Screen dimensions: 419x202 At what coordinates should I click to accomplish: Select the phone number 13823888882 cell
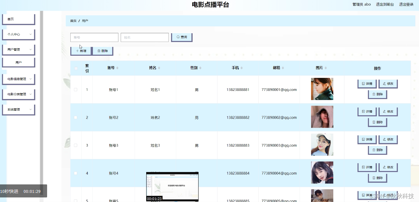pos(238,118)
